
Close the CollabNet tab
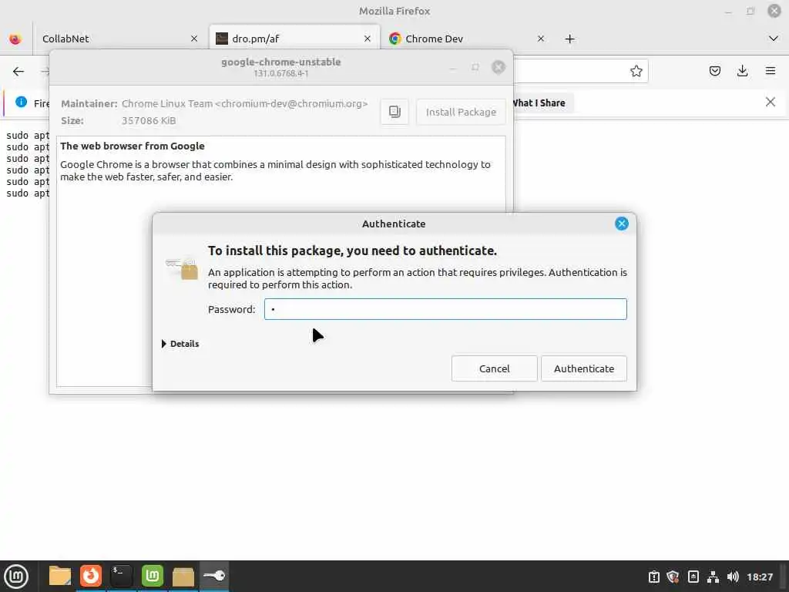tap(193, 39)
